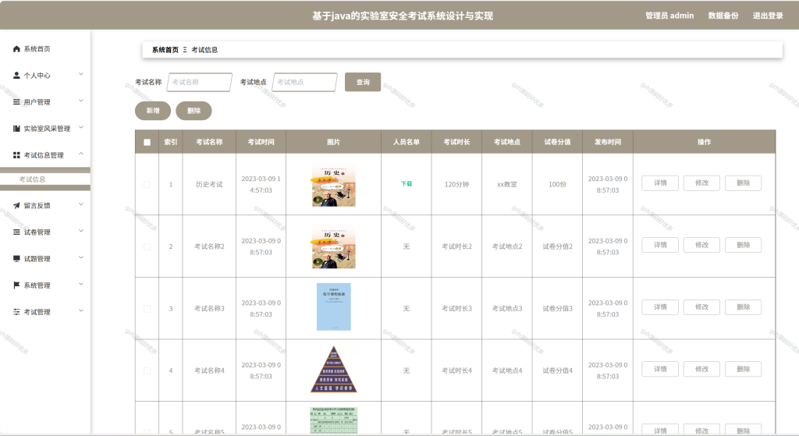Open the pyramid image in 考试名称4 row
Screen dimensions: 799x436
click(x=334, y=369)
